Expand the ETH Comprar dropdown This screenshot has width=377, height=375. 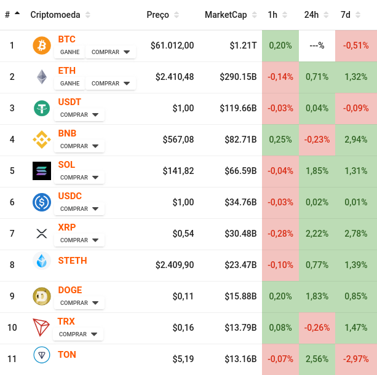click(111, 84)
